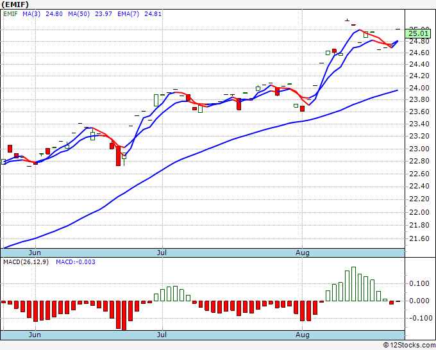Click the 0.000 MACD axis label

419,301
